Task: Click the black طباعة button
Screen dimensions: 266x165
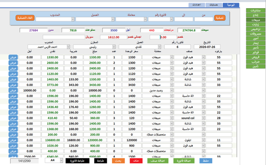Action: (x=100, y=161)
